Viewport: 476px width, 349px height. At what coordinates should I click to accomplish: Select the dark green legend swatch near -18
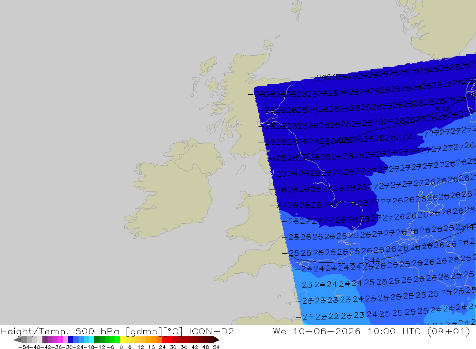tap(97, 339)
